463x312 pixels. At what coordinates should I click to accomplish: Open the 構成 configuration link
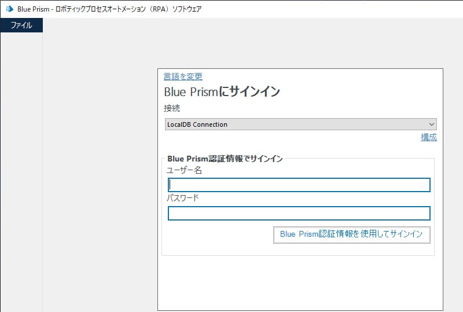pyautogui.click(x=428, y=137)
